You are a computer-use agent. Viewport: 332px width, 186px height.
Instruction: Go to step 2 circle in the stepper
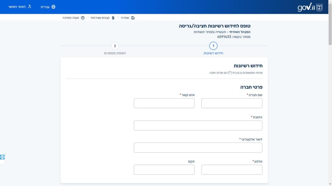[x=115, y=46]
